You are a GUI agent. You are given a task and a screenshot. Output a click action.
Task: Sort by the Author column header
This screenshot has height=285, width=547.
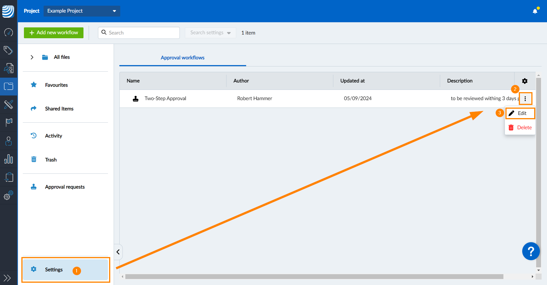241,81
